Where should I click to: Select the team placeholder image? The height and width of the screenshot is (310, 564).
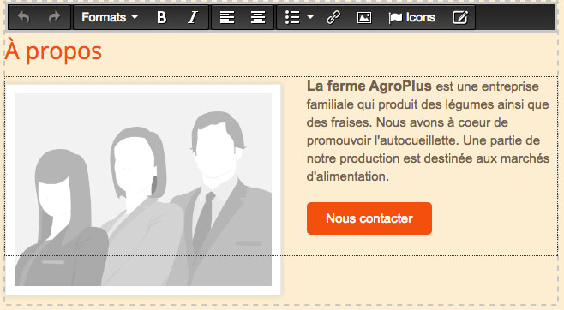click(143, 189)
